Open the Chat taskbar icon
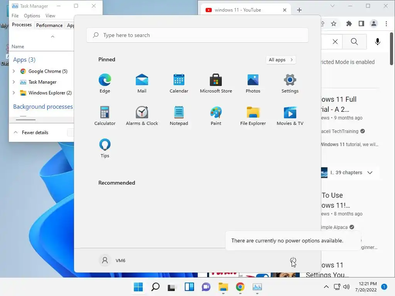The height and width of the screenshot is (296, 395). (x=206, y=287)
